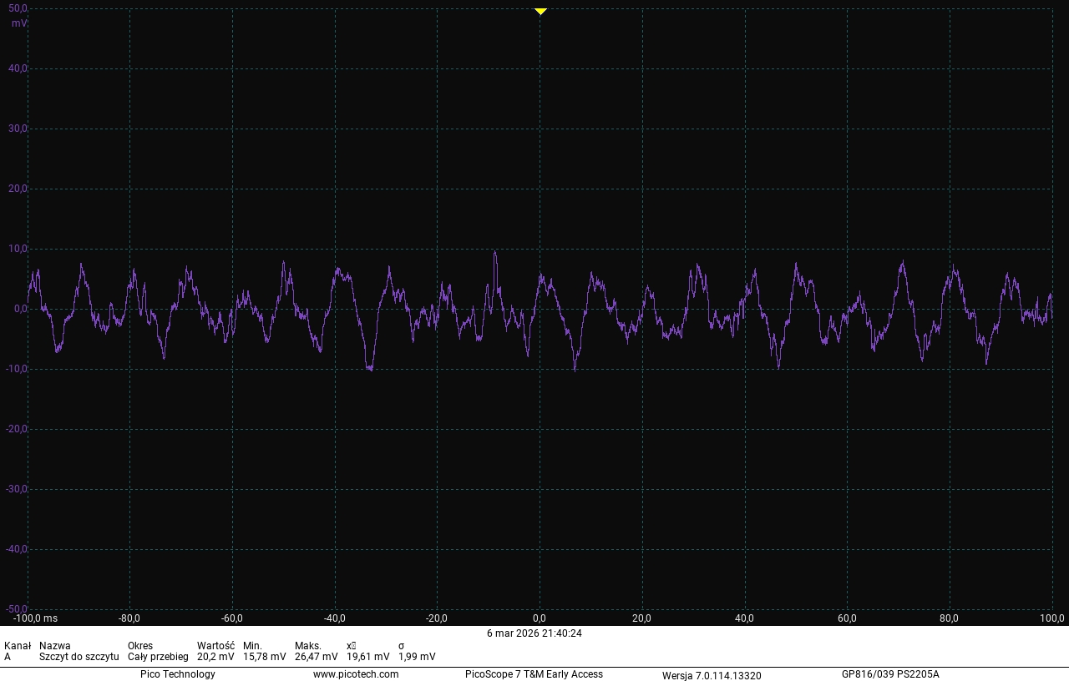1069x681 pixels.
Task: Click the 'Wartość' column header
Action: tap(215, 646)
